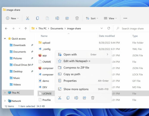Click the Rename icon in the top toolbar

(57, 18)
